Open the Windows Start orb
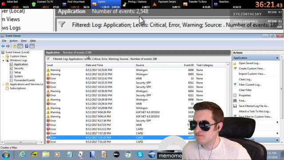 [x=6, y=155]
